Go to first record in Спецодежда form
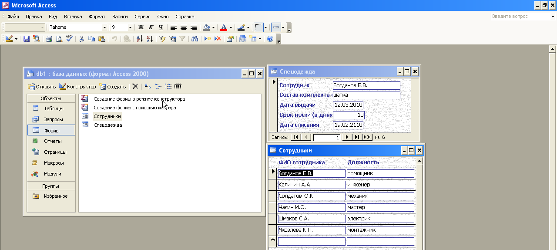This screenshot has height=250, width=557. [295, 137]
